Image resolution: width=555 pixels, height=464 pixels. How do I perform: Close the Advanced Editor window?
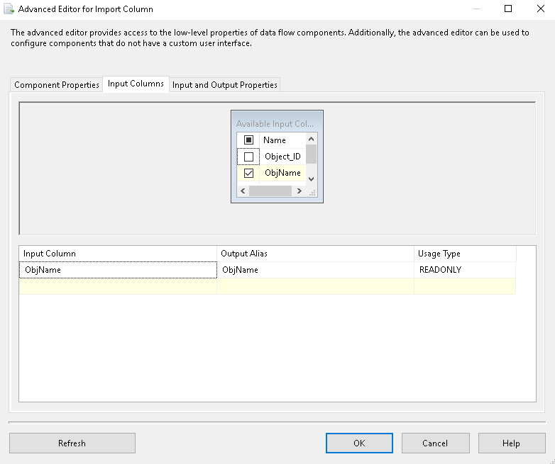539,9
